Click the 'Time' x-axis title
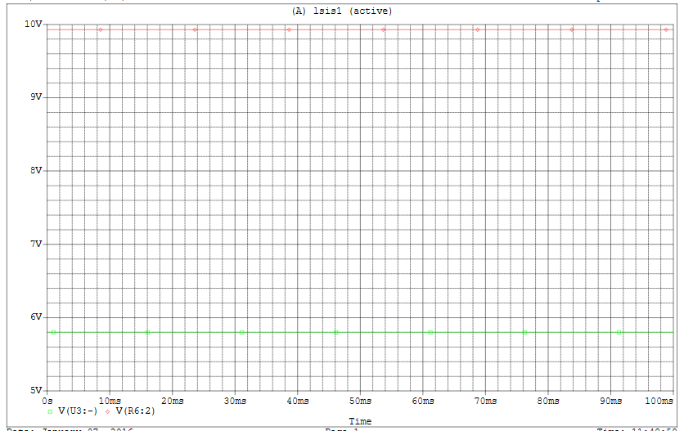Screen dimensions: 684x431 click(x=360, y=421)
